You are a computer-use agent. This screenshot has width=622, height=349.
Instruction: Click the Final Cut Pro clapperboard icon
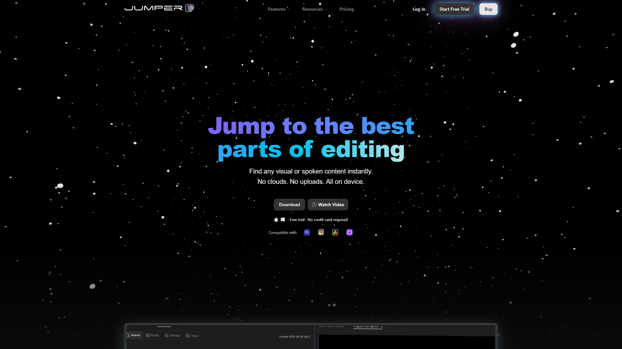[321, 232]
